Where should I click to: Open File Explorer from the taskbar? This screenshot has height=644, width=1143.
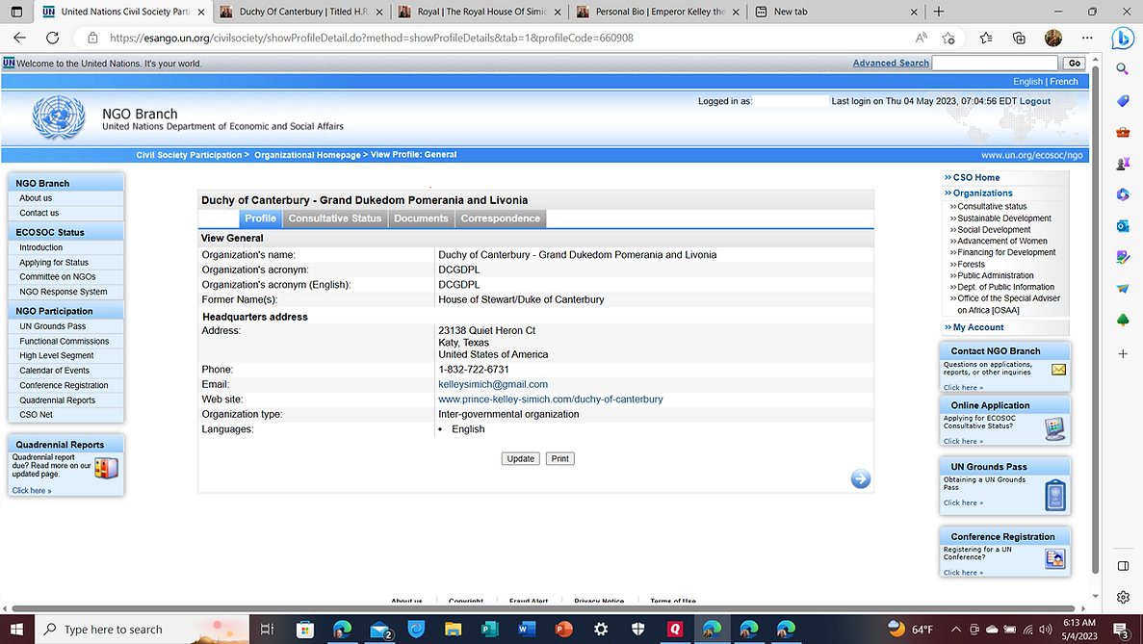pos(453,629)
